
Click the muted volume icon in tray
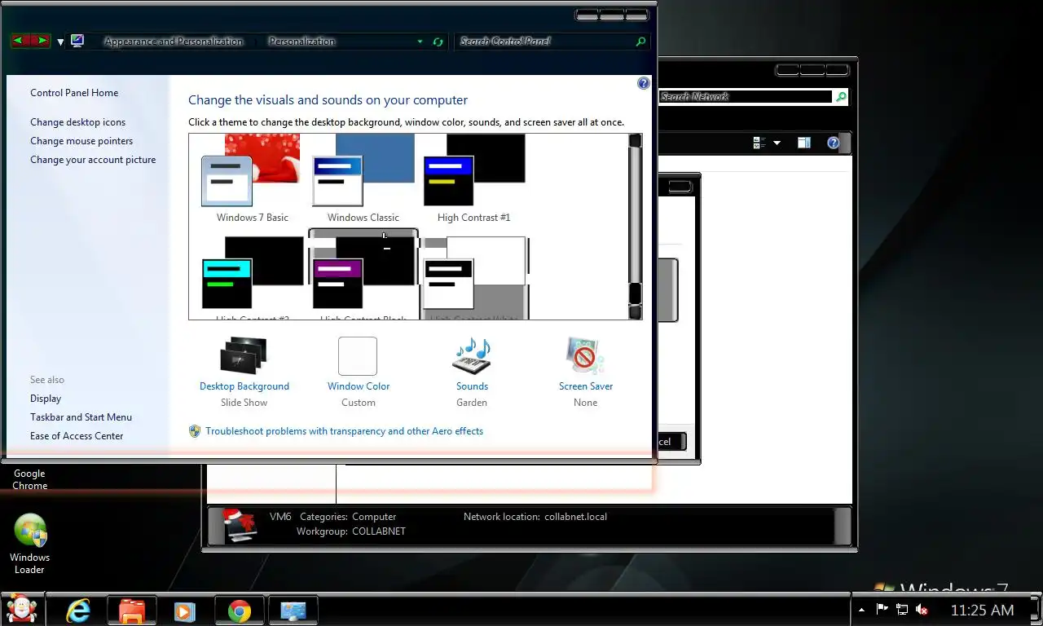coord(922,609)
